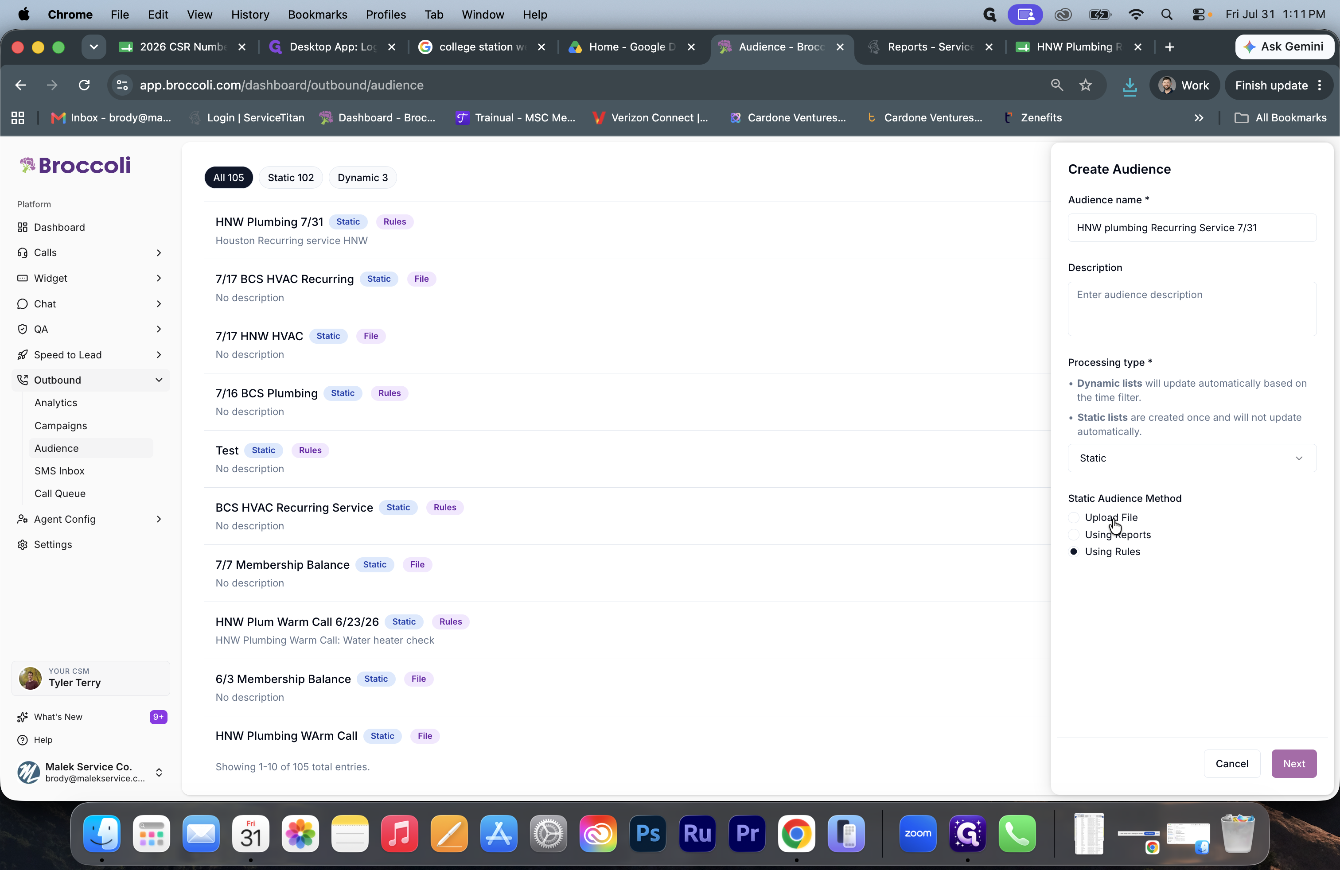Expand the QA menu chevron
This screenshot has width=1340, height=870.
tap(159, 329)
